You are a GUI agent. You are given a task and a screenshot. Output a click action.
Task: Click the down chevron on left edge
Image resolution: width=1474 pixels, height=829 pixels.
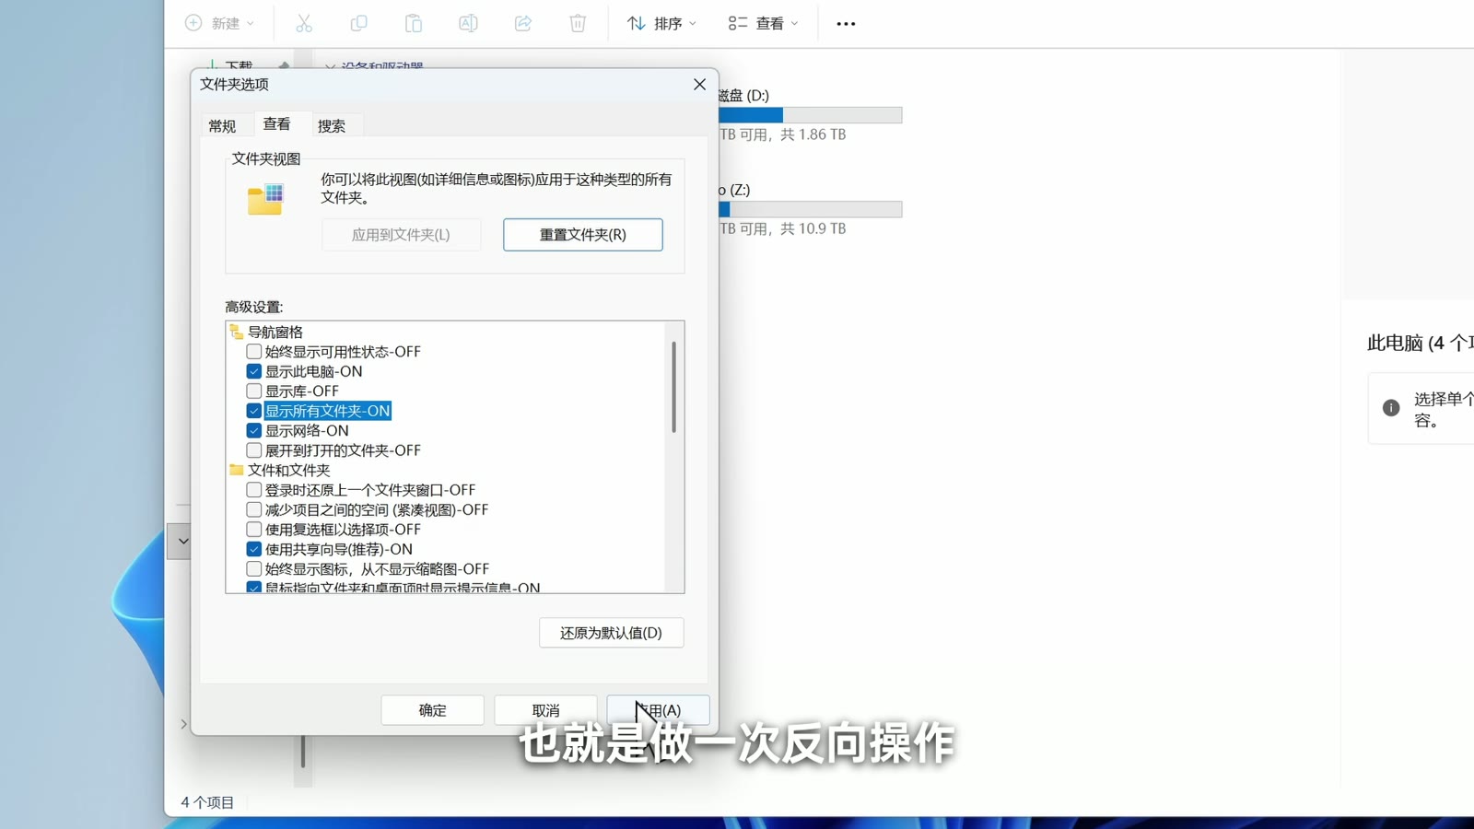click(182, 541)
